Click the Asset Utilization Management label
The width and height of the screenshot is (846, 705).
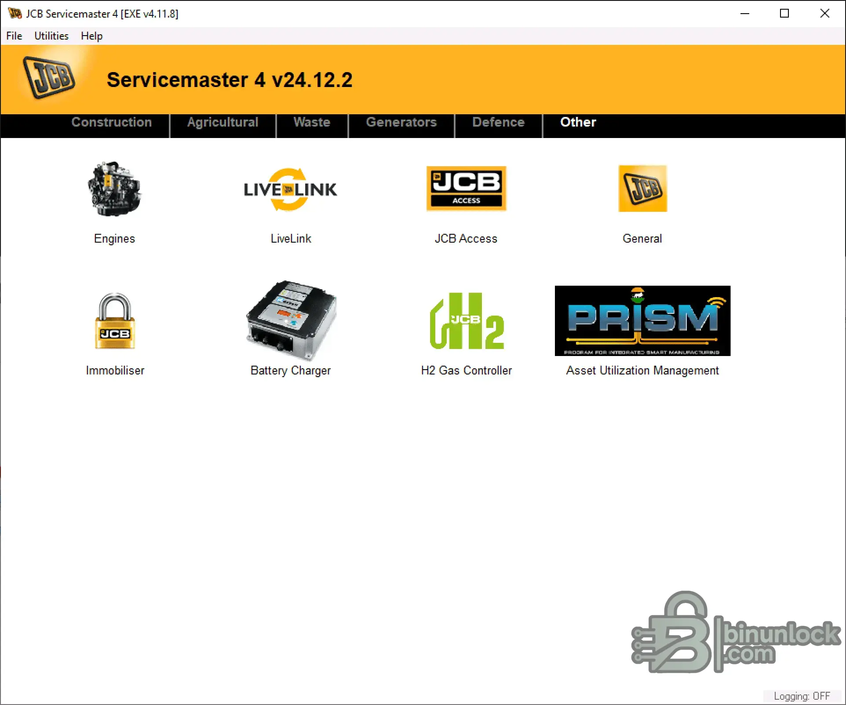click(x=642, y=371)
